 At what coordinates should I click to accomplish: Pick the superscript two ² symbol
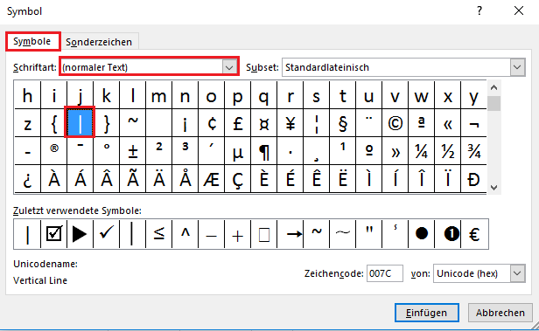[x=159, y=151]
